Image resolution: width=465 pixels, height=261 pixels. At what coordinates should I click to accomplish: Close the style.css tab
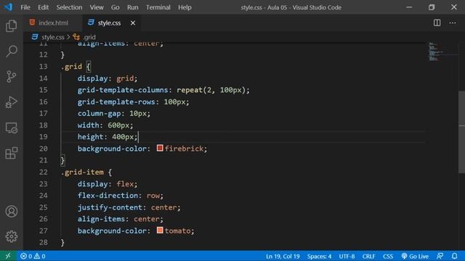click(x=133, y=22)
